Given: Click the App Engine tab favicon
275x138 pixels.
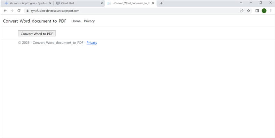Looking at the screenshot, I should 6,3.
